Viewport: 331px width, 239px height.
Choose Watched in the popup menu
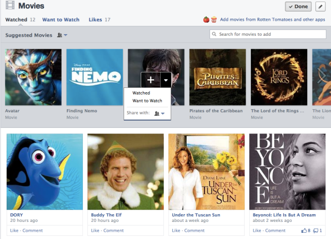pos(141,93)
